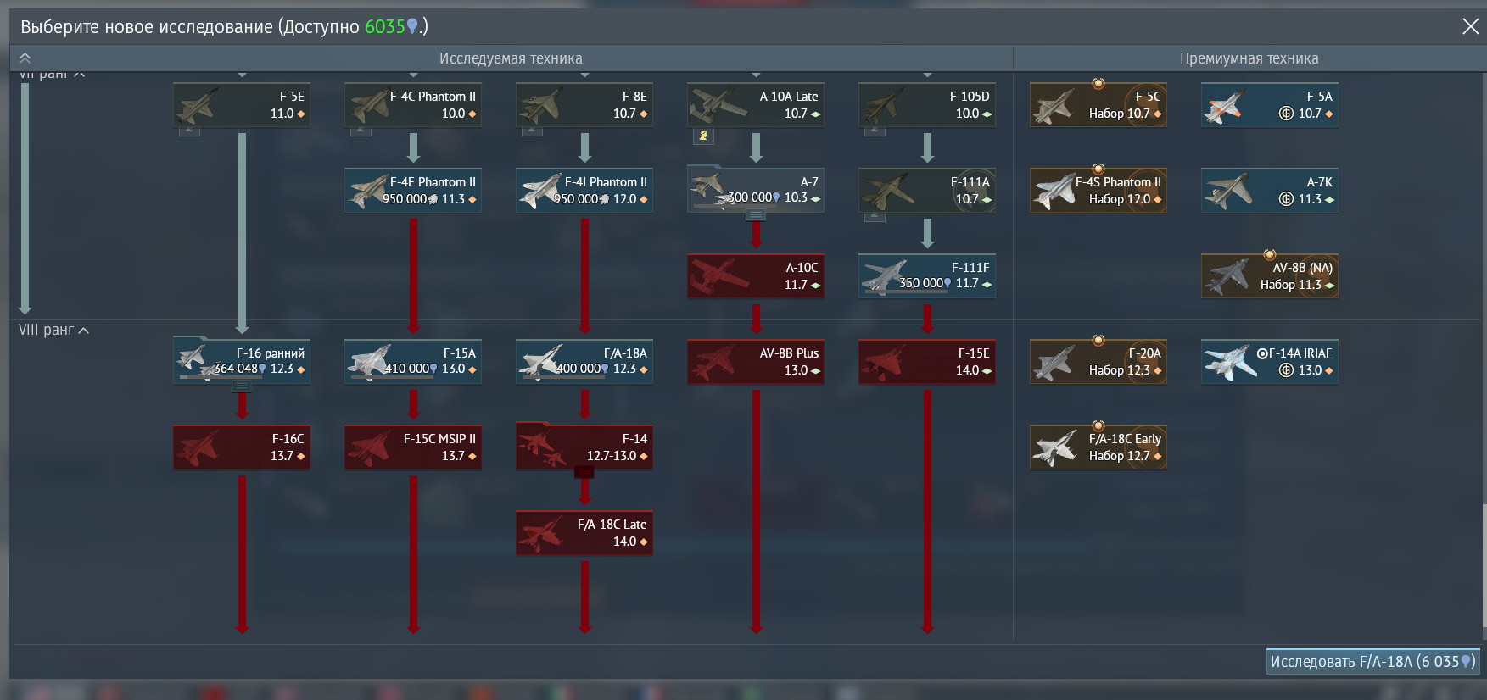The width and height of the screenshot is (1487, 700).
Task: Open the F-20A premium pack aircraft
Action: (x=1098, y=362)
